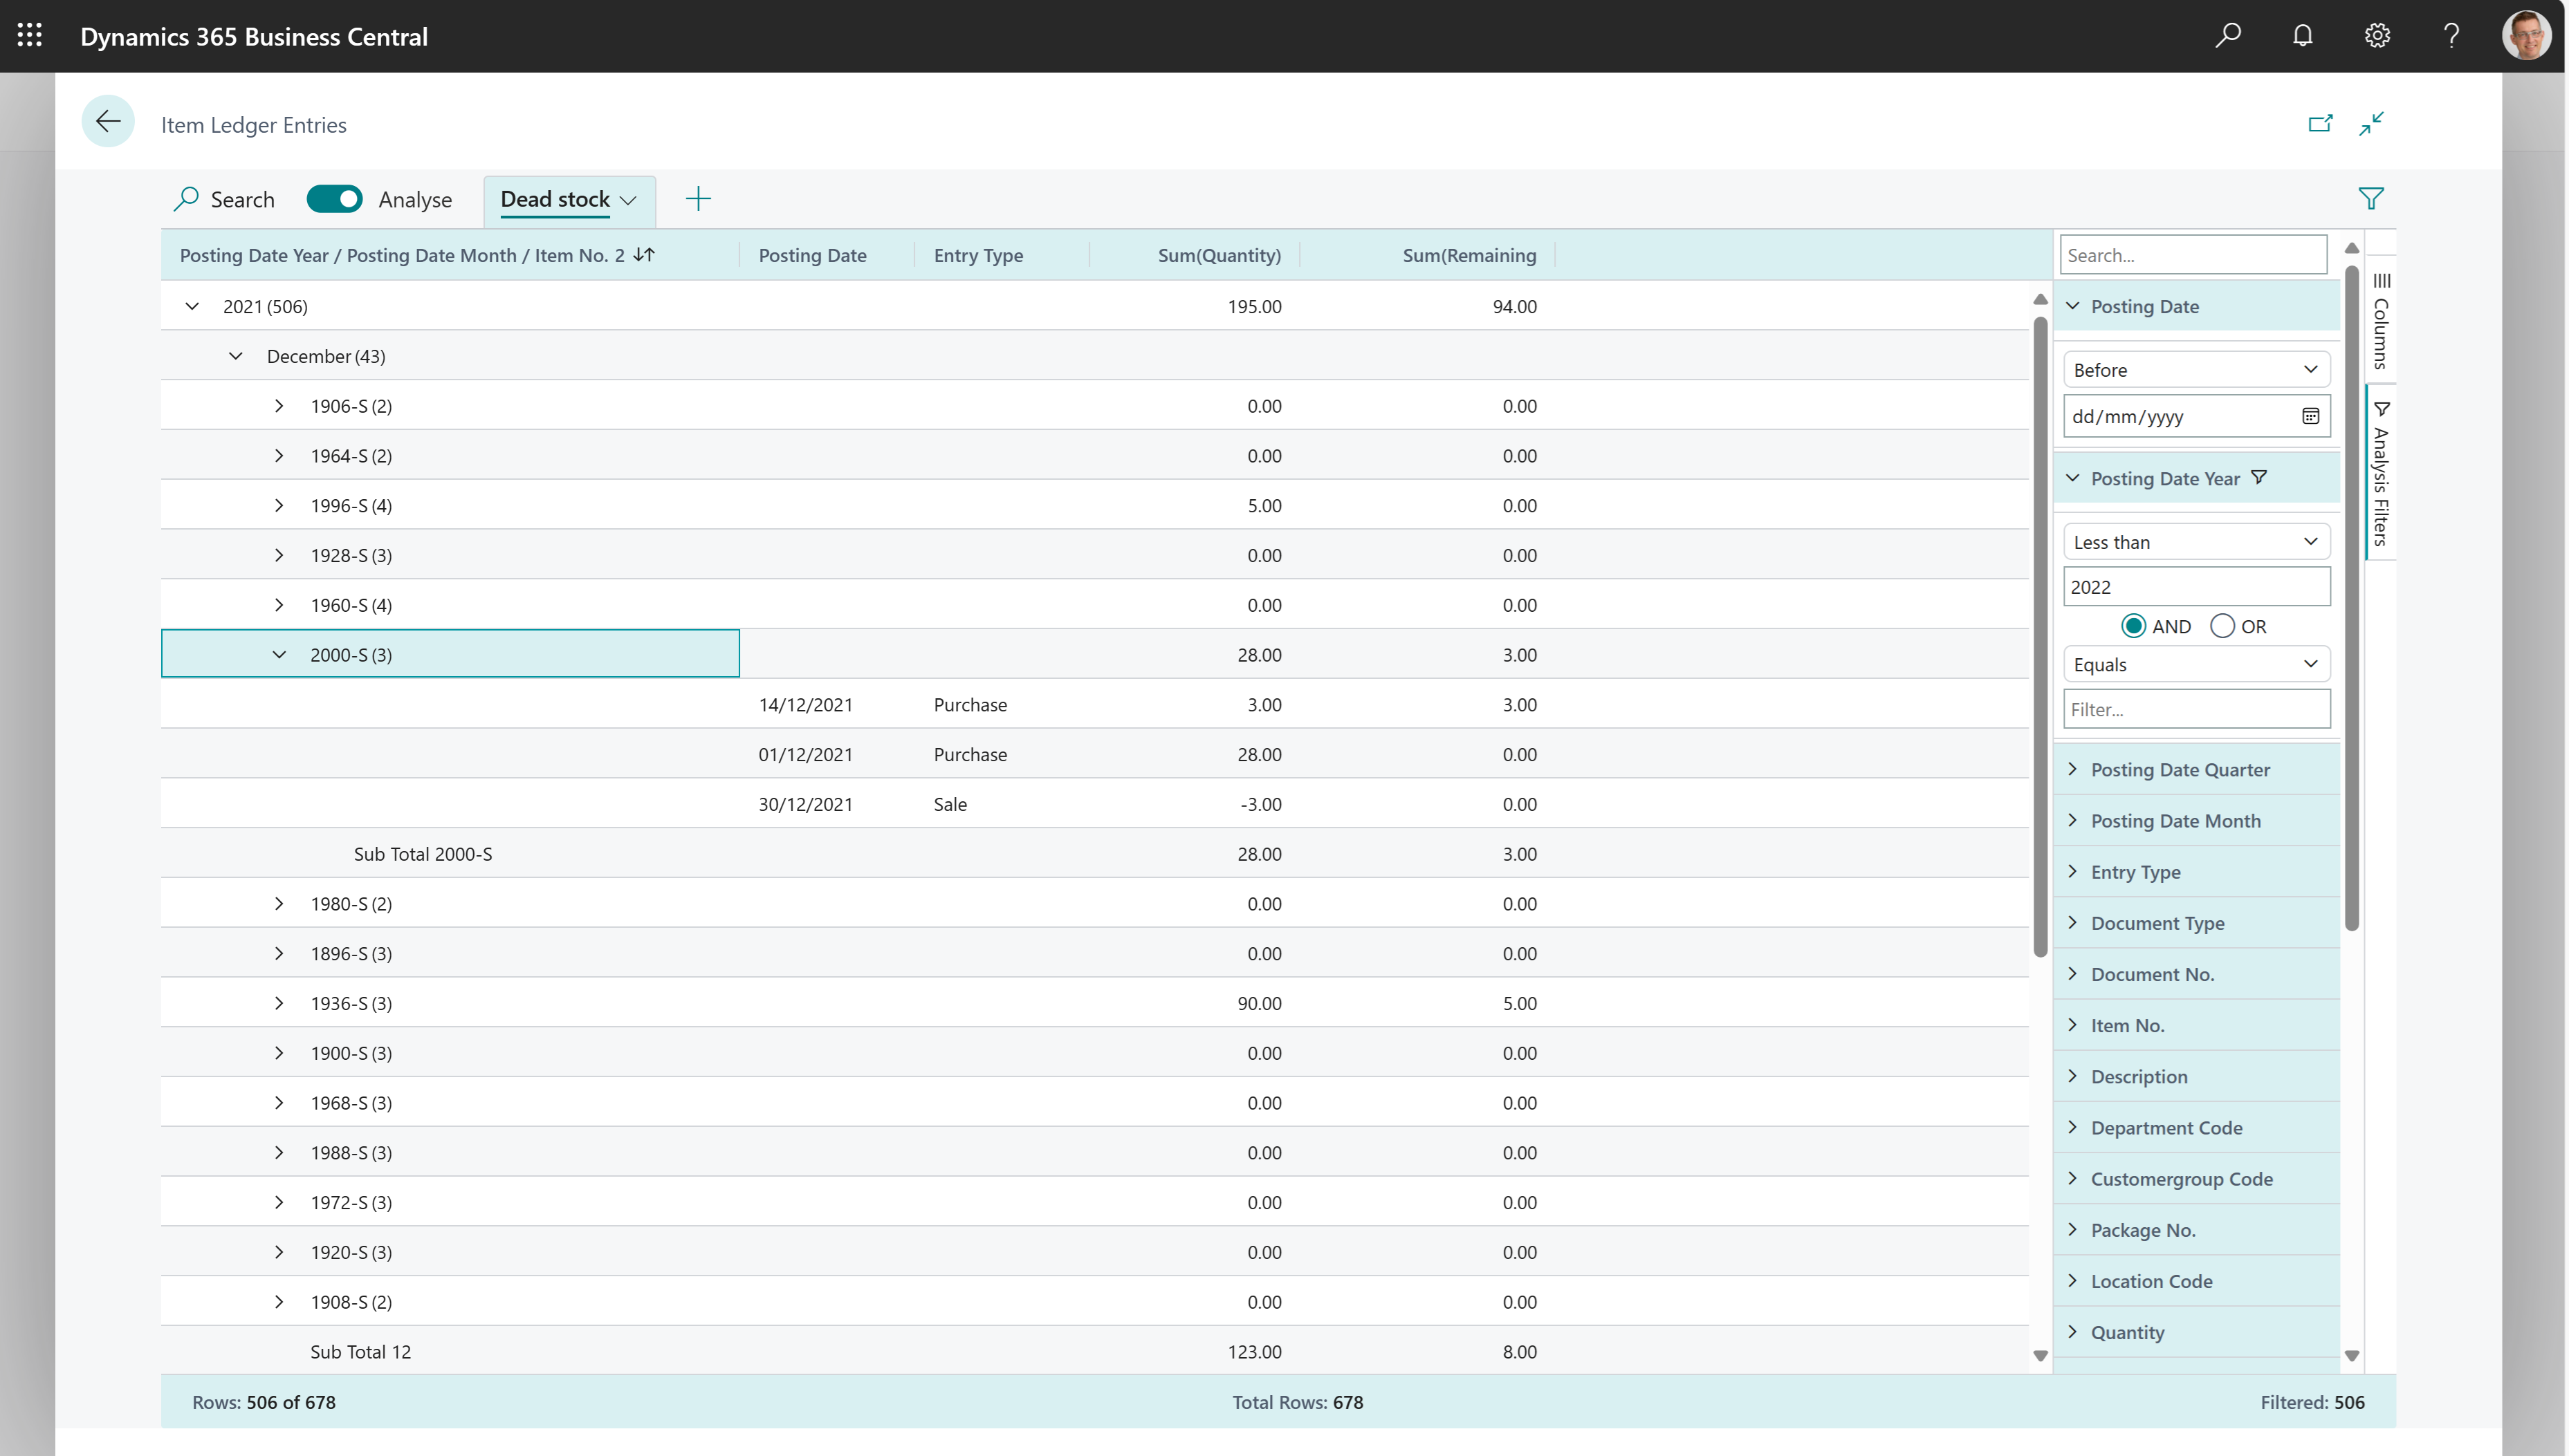2569x1456 pixels.
Task: Click the back navigation arrow icon
Action: coord(106,123)
